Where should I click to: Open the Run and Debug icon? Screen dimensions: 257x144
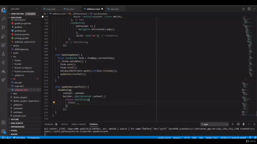3,36
